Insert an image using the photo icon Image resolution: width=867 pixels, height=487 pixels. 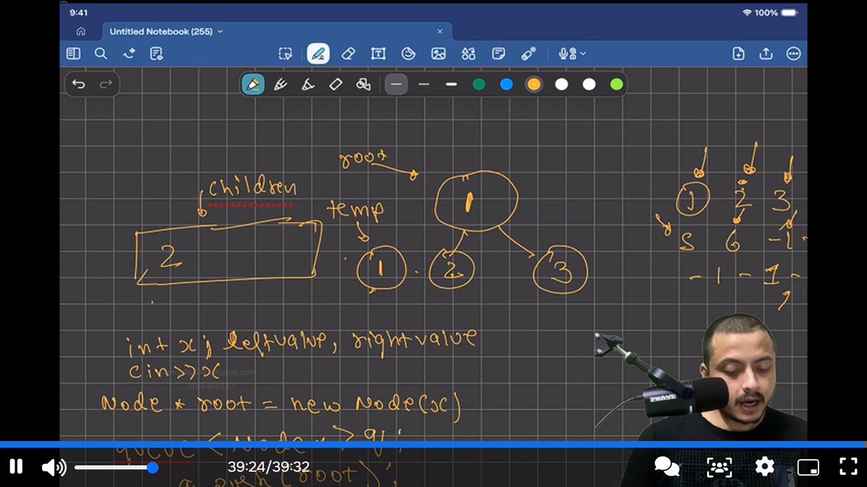pyautogui.click(x=439, y=53)
